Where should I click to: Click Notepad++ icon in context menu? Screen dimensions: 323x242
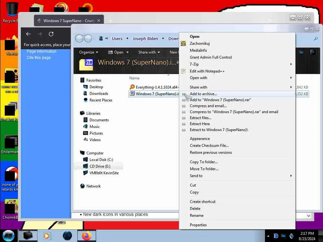(183, 71)
